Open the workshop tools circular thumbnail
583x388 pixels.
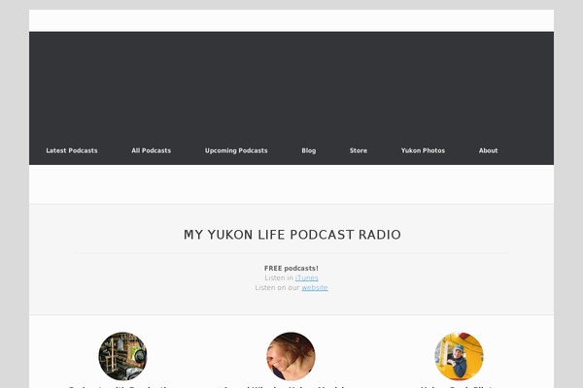[x=122, y=356]
